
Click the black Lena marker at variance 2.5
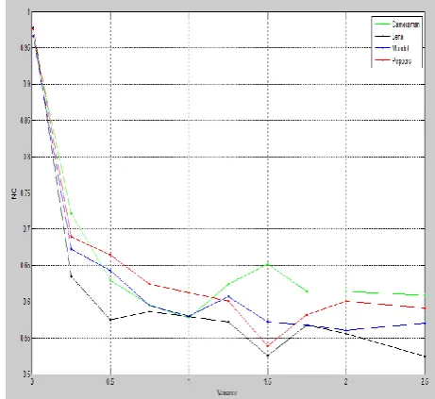click(x=425, y=357)
